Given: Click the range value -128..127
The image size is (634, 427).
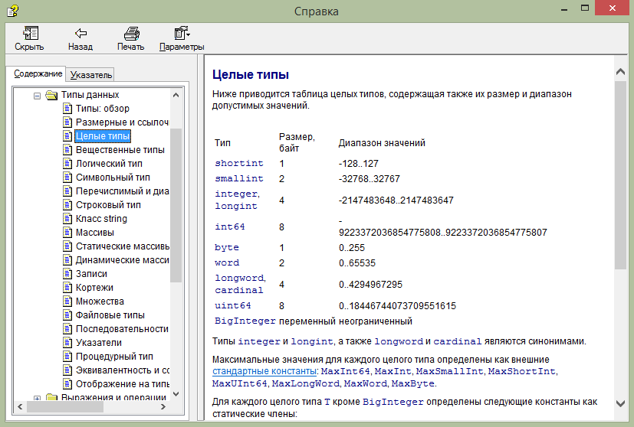Looking at the screenshot, I should pos(358,164).
